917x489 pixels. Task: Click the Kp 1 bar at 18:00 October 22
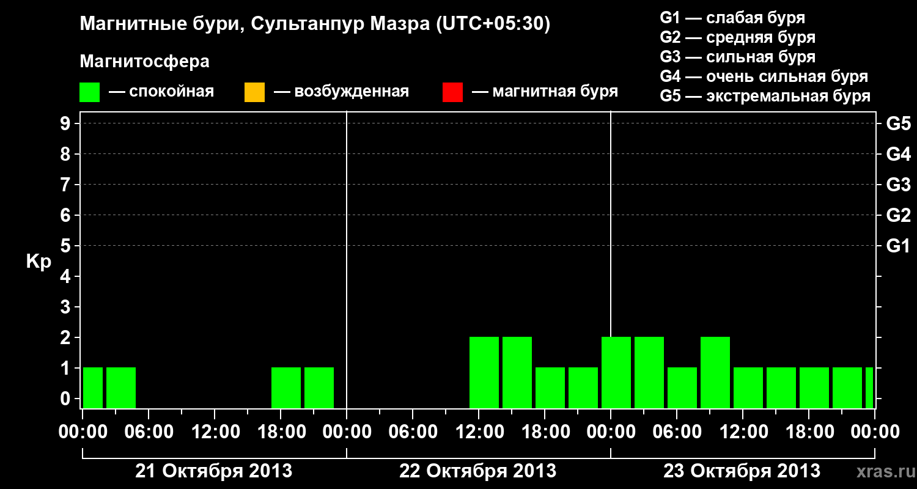[x=550, y=388]
